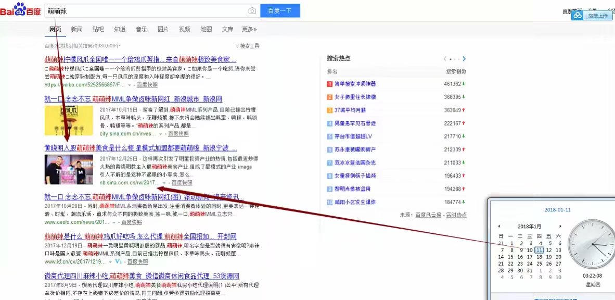Image resolution: width=615 pixels, height=300 pixels.
Task: Click the 2018年1月 calendar month header
Action: [529, 226]
